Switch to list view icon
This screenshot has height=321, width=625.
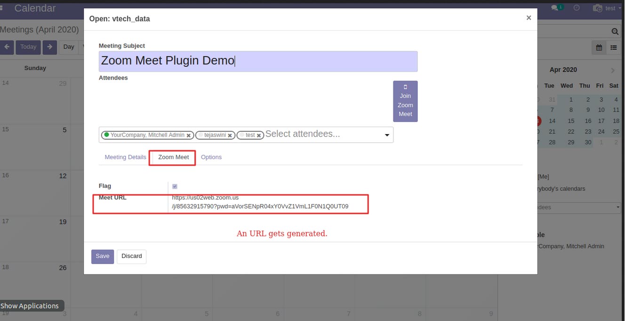coord(614,47)
